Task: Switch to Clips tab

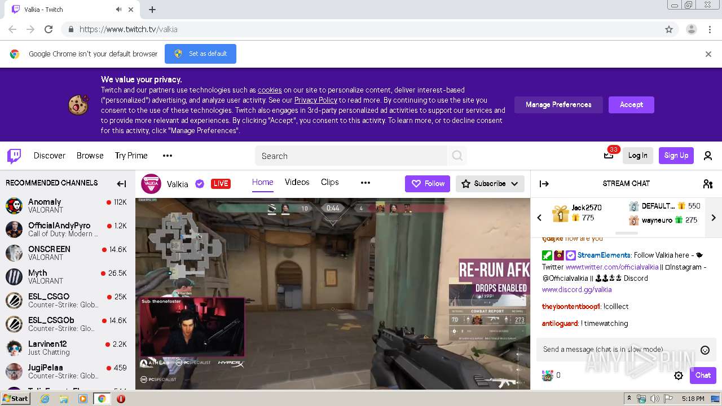Action: 330,182
